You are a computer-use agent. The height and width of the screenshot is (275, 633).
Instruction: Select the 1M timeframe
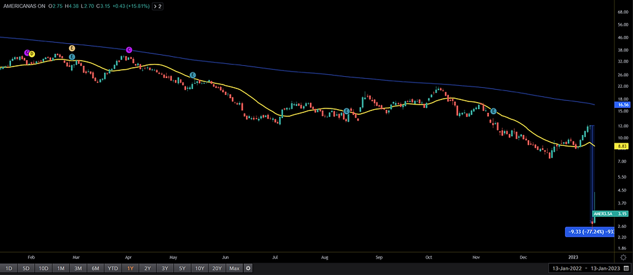61,268
